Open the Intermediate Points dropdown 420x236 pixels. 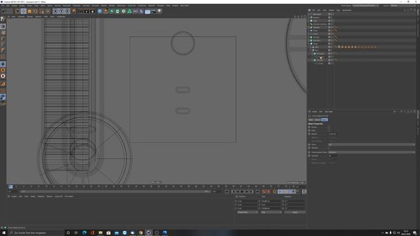tap(371, 152)
